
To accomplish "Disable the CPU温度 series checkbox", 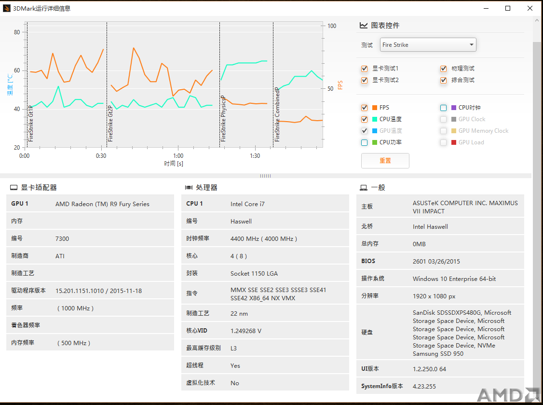I will click(364, 119).
